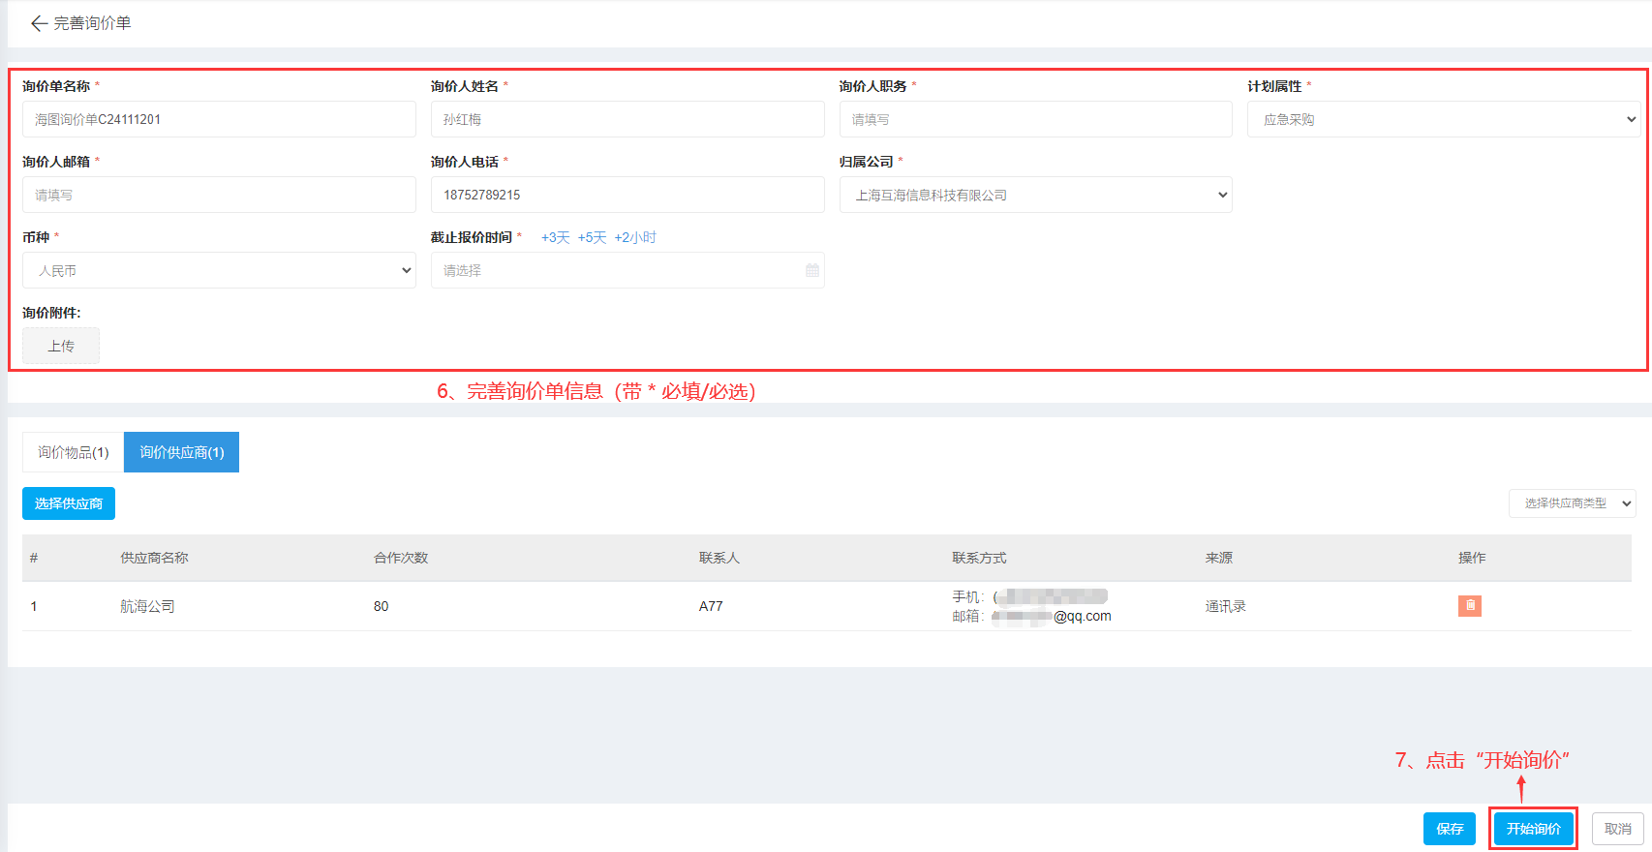Focus the 询价人姓名 input field
This screenshot has height=852, width=1652.
point(627,119)
